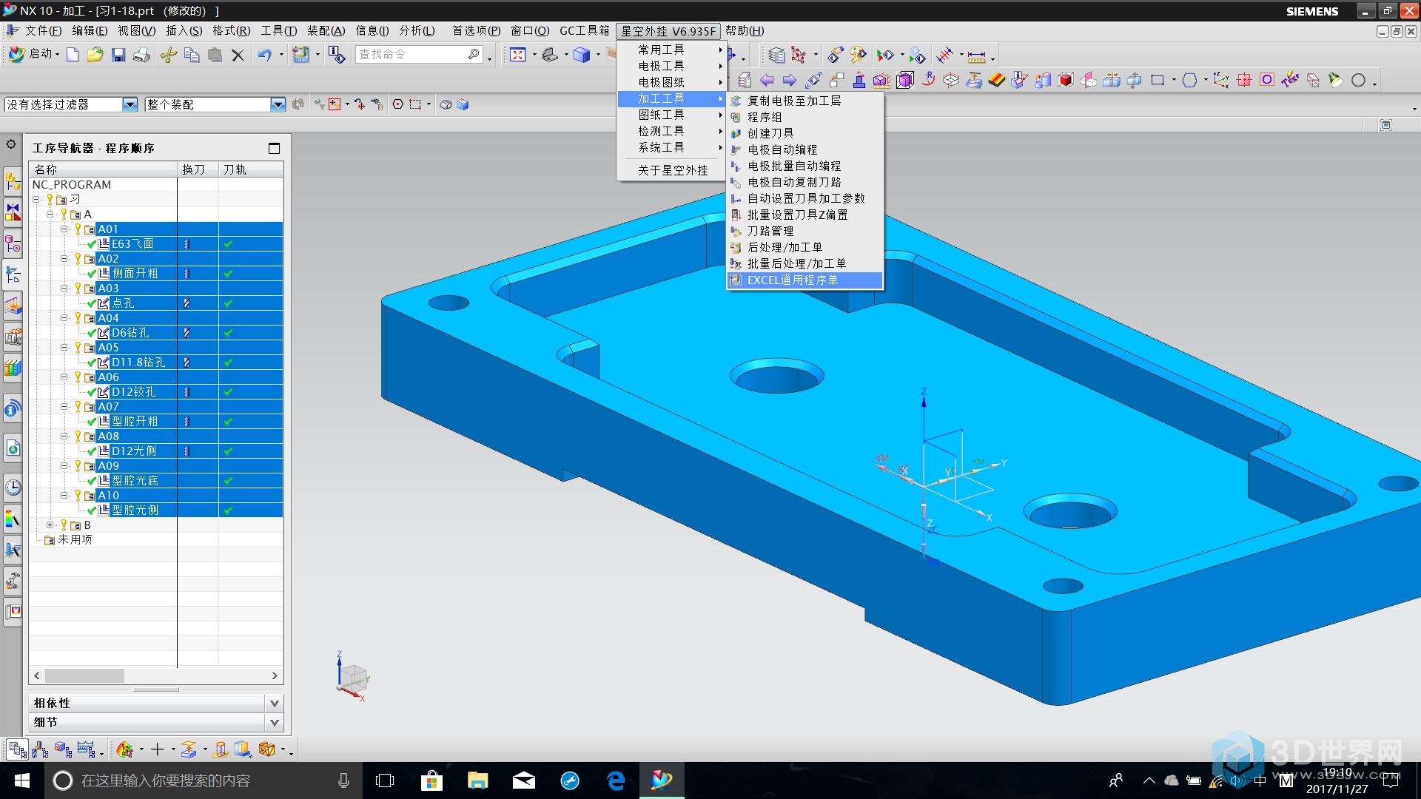Click the New file icon
The image size is (1421, 799).
tap(73, 55)
